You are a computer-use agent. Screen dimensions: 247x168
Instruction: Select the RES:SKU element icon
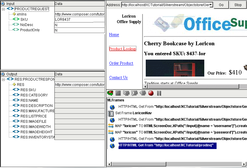coord(16,90)
